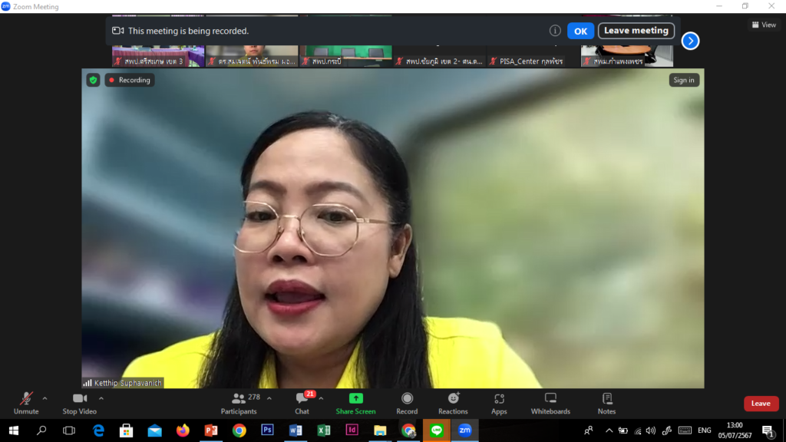
Task: Open PowerPoint from the Windows taskbar
Action: tap(211, 430)
